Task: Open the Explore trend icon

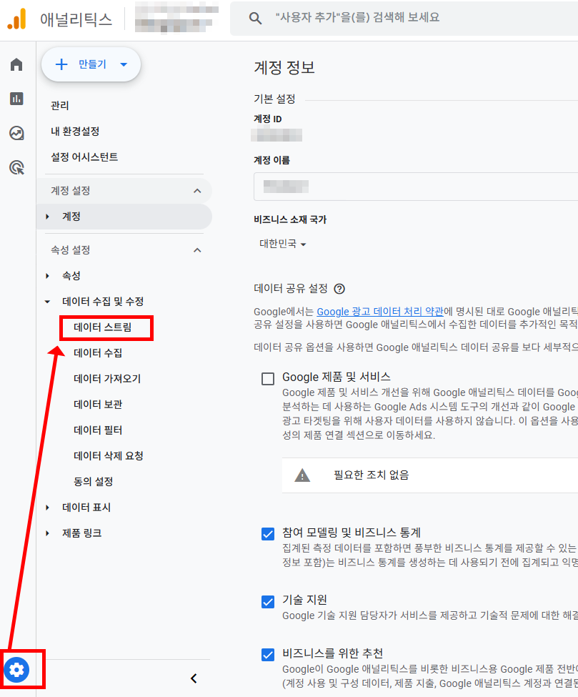Action: tap(16, 133)
